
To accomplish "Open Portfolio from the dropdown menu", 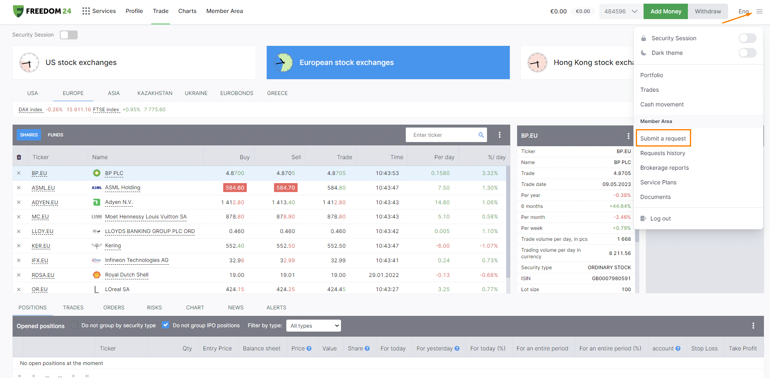I will coord(651,75).
